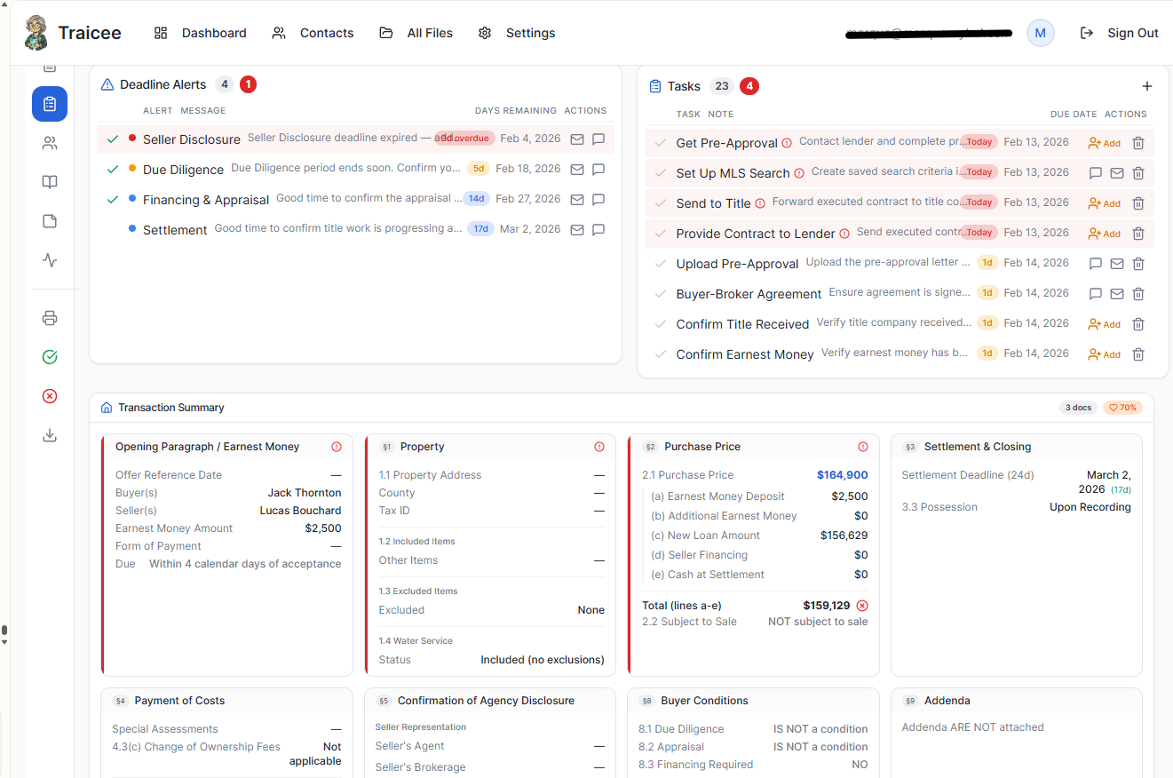Open the book guide icon in the sidebar
The width and height of the screenshot is (1173, 778).
click(x=50, y=182)
